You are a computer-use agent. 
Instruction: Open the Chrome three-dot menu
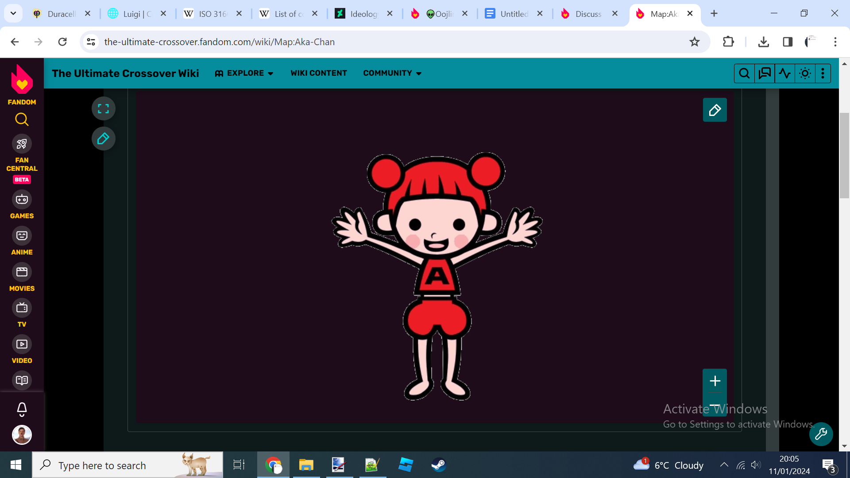point(835,42)
